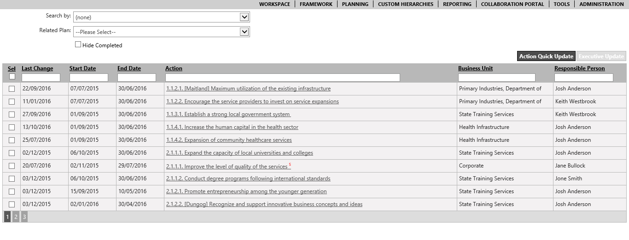The width and height of the screenshot is (629, 240).
Task: Open the Collaboration Portal menu
Action: [x=513, y=4]
